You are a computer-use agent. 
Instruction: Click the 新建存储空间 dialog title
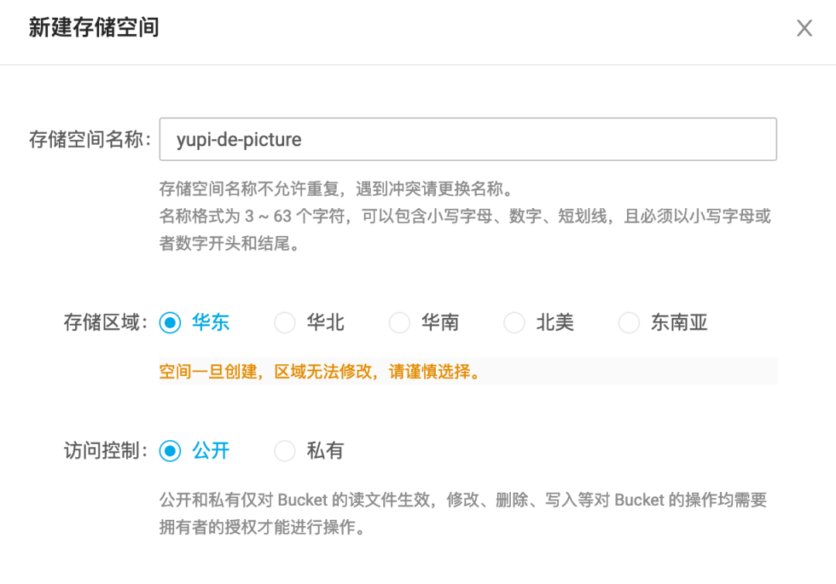[x=94, y=28]
